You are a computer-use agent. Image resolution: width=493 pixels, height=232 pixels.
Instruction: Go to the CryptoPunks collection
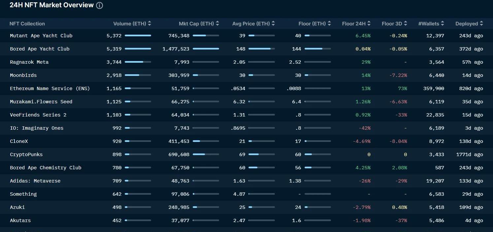pyautogui.click(x=26, y=154)
